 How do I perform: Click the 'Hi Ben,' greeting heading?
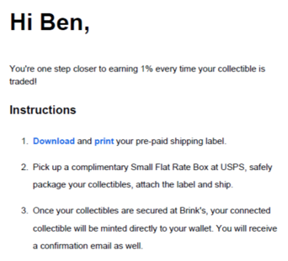pos(50,22)
